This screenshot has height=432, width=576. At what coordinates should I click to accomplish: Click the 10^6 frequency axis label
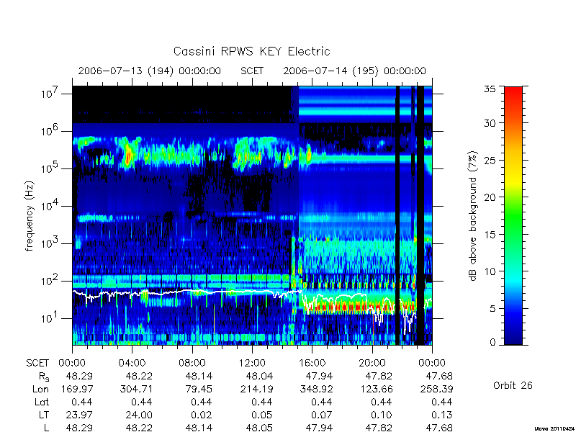(48, 131)
